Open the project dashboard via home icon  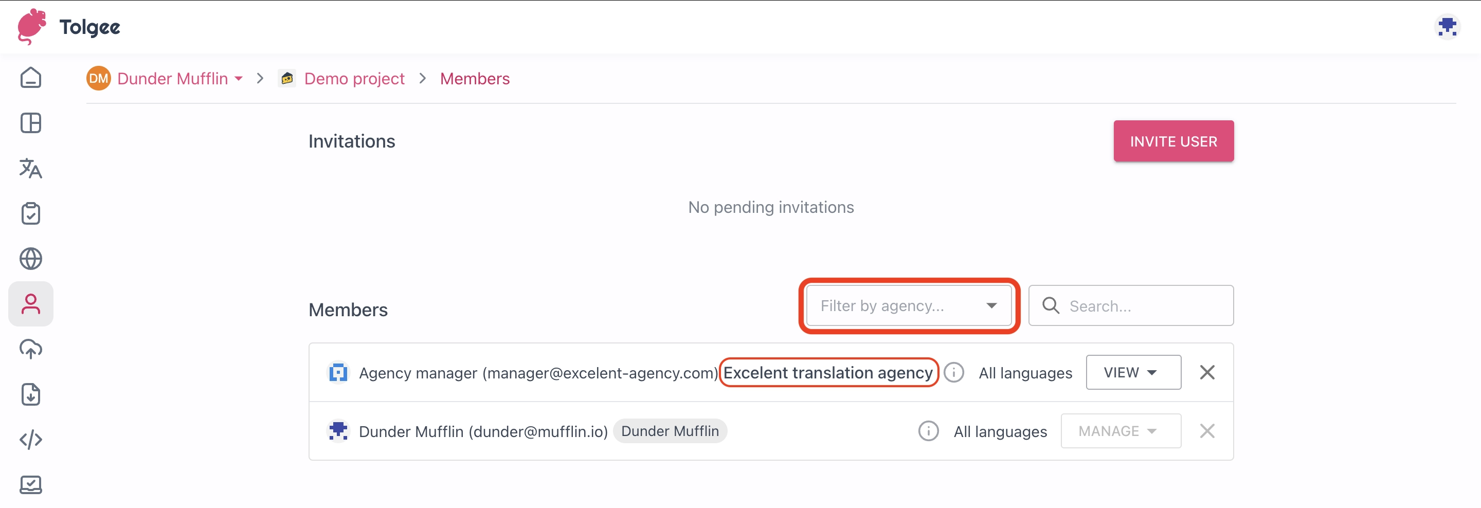click(30, 78)
